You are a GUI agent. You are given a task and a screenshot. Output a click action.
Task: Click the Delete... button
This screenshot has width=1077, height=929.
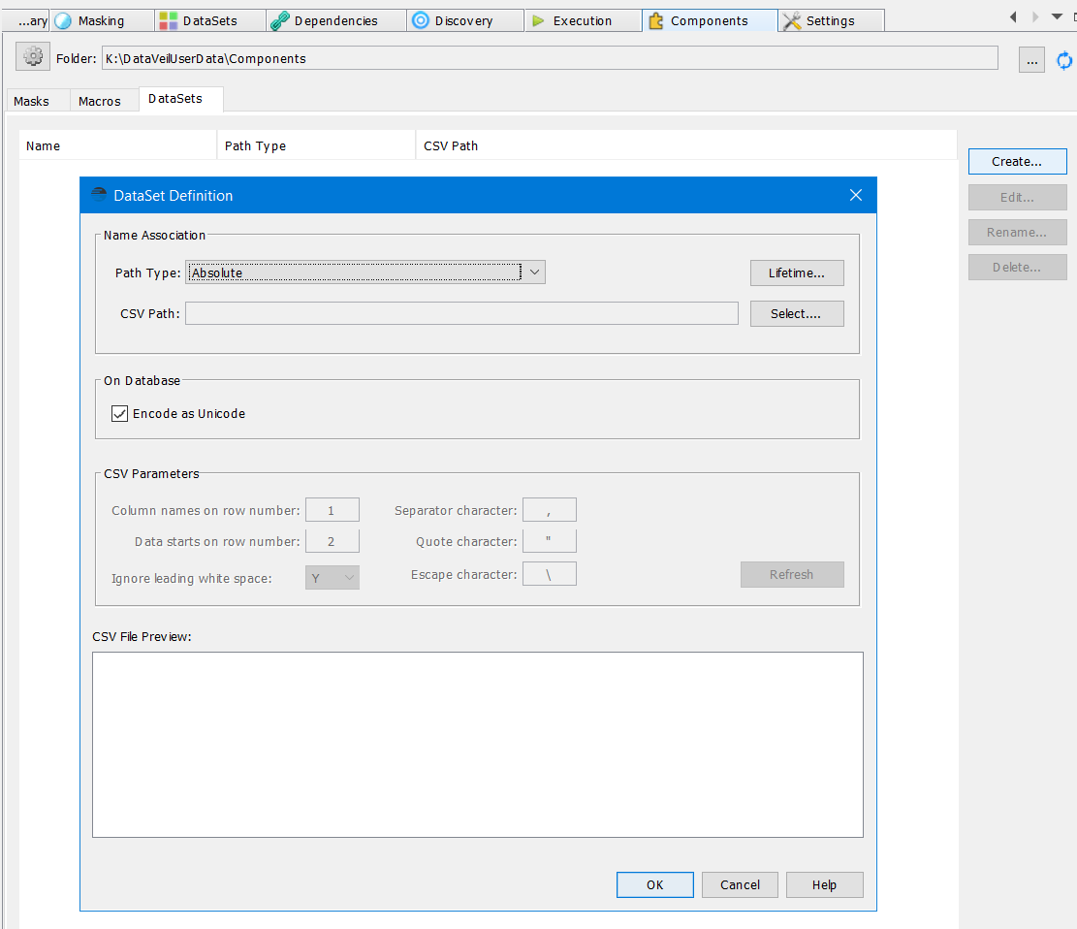tap(1017, 268)
